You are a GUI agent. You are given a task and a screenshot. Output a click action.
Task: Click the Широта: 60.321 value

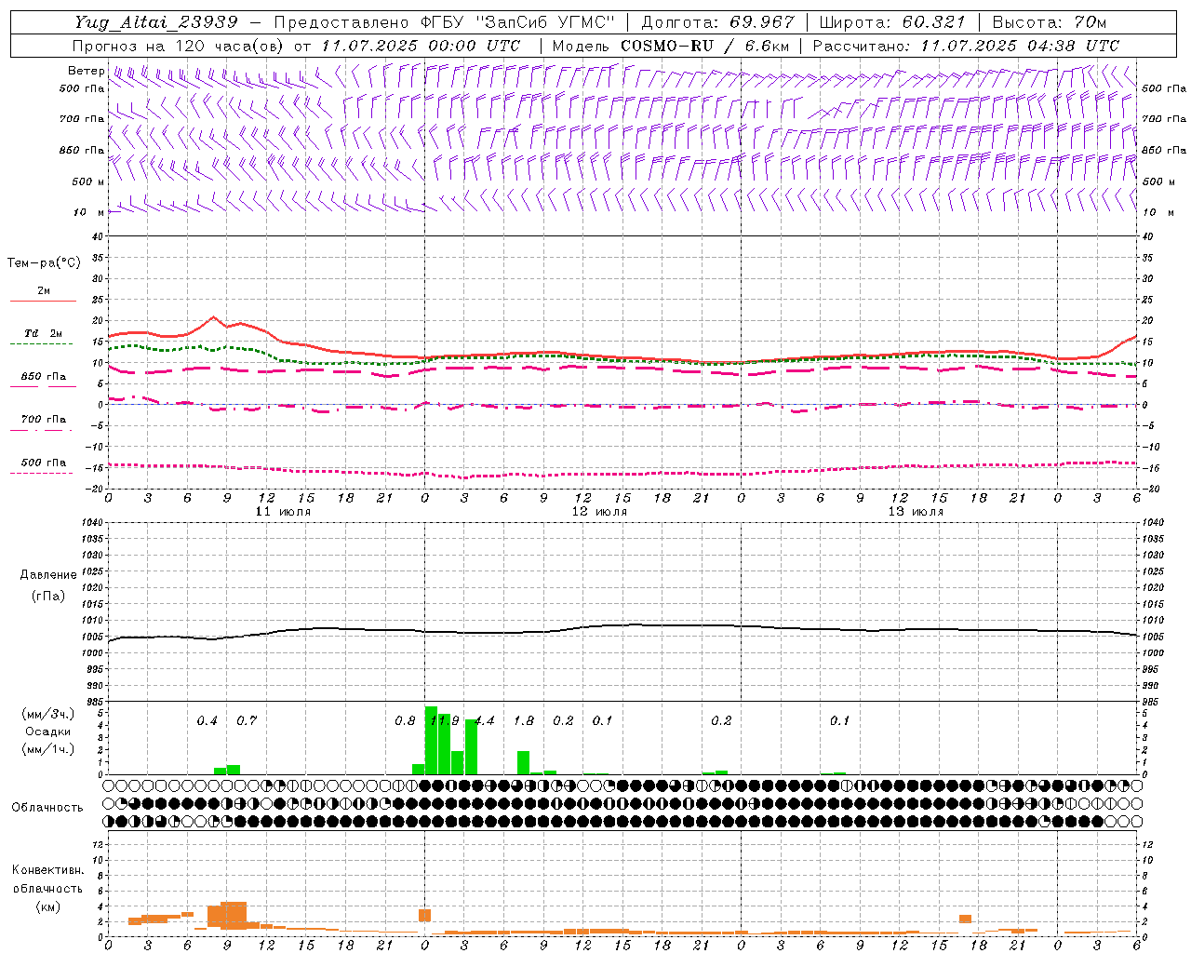coord(892,22)
